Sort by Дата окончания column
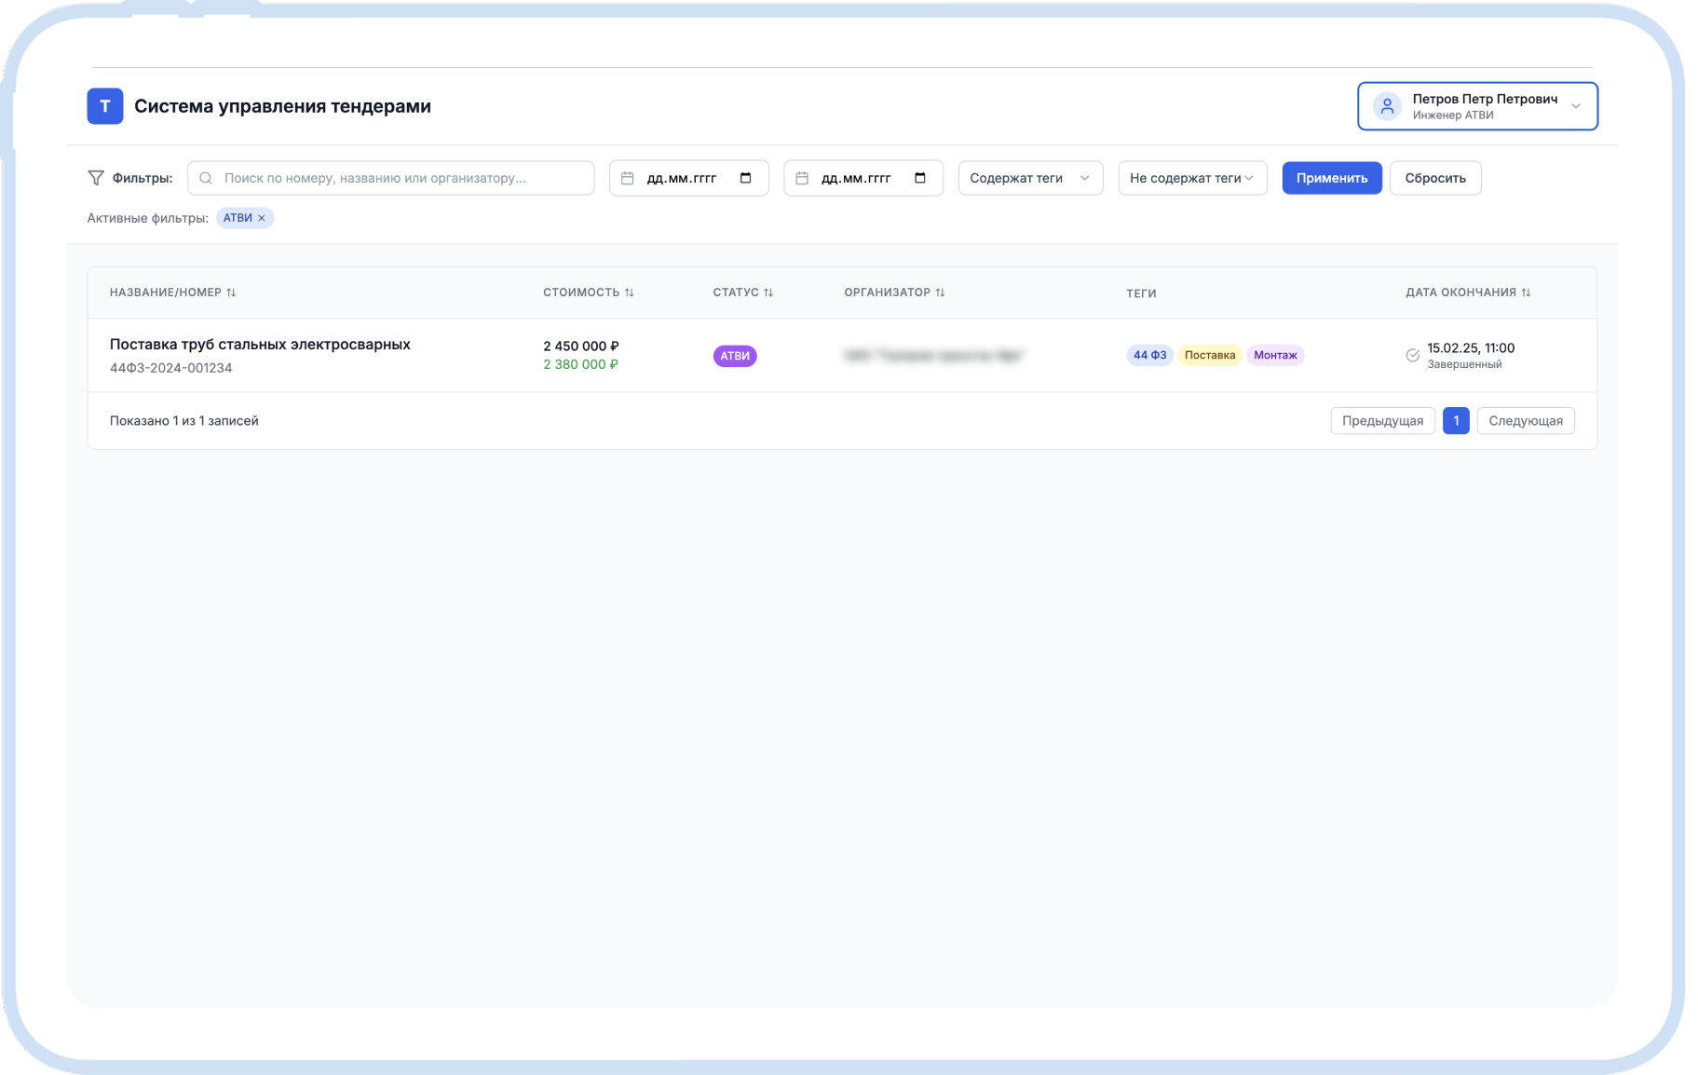This screenshot has width=1698, height=1075. pyautogui.click(x=1526, y=293)
